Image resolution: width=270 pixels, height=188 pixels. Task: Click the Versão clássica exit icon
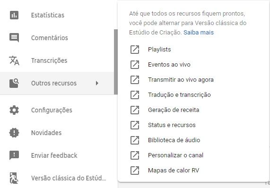(x=14, y=178)
